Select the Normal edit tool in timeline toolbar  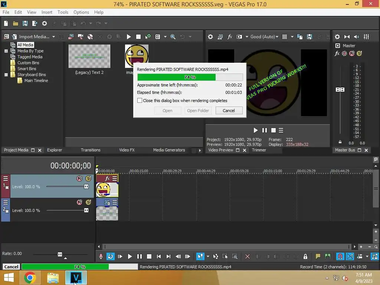[200, 256]
